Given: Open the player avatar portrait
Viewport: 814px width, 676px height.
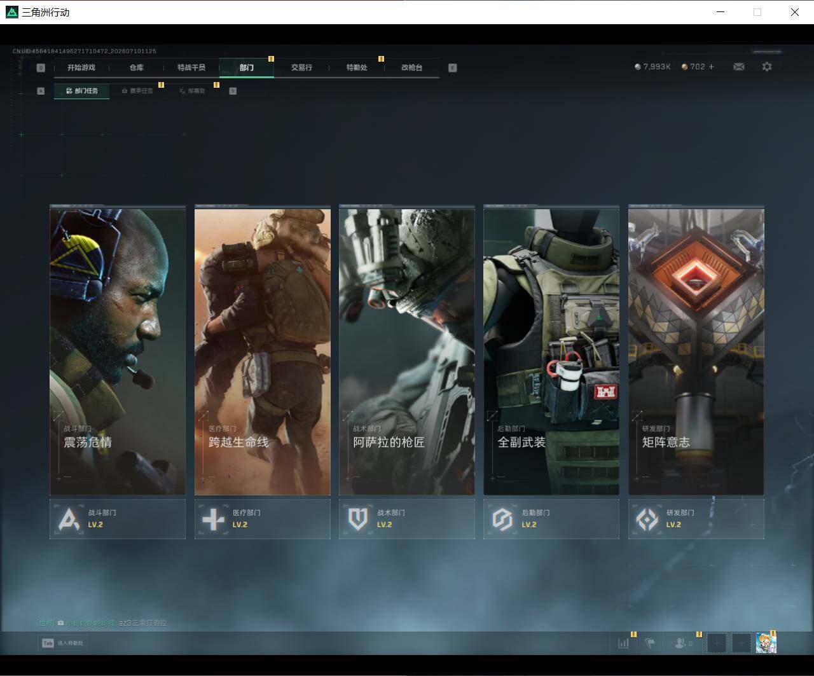Looking at the screenshot, I should click(x=766, y=643).
